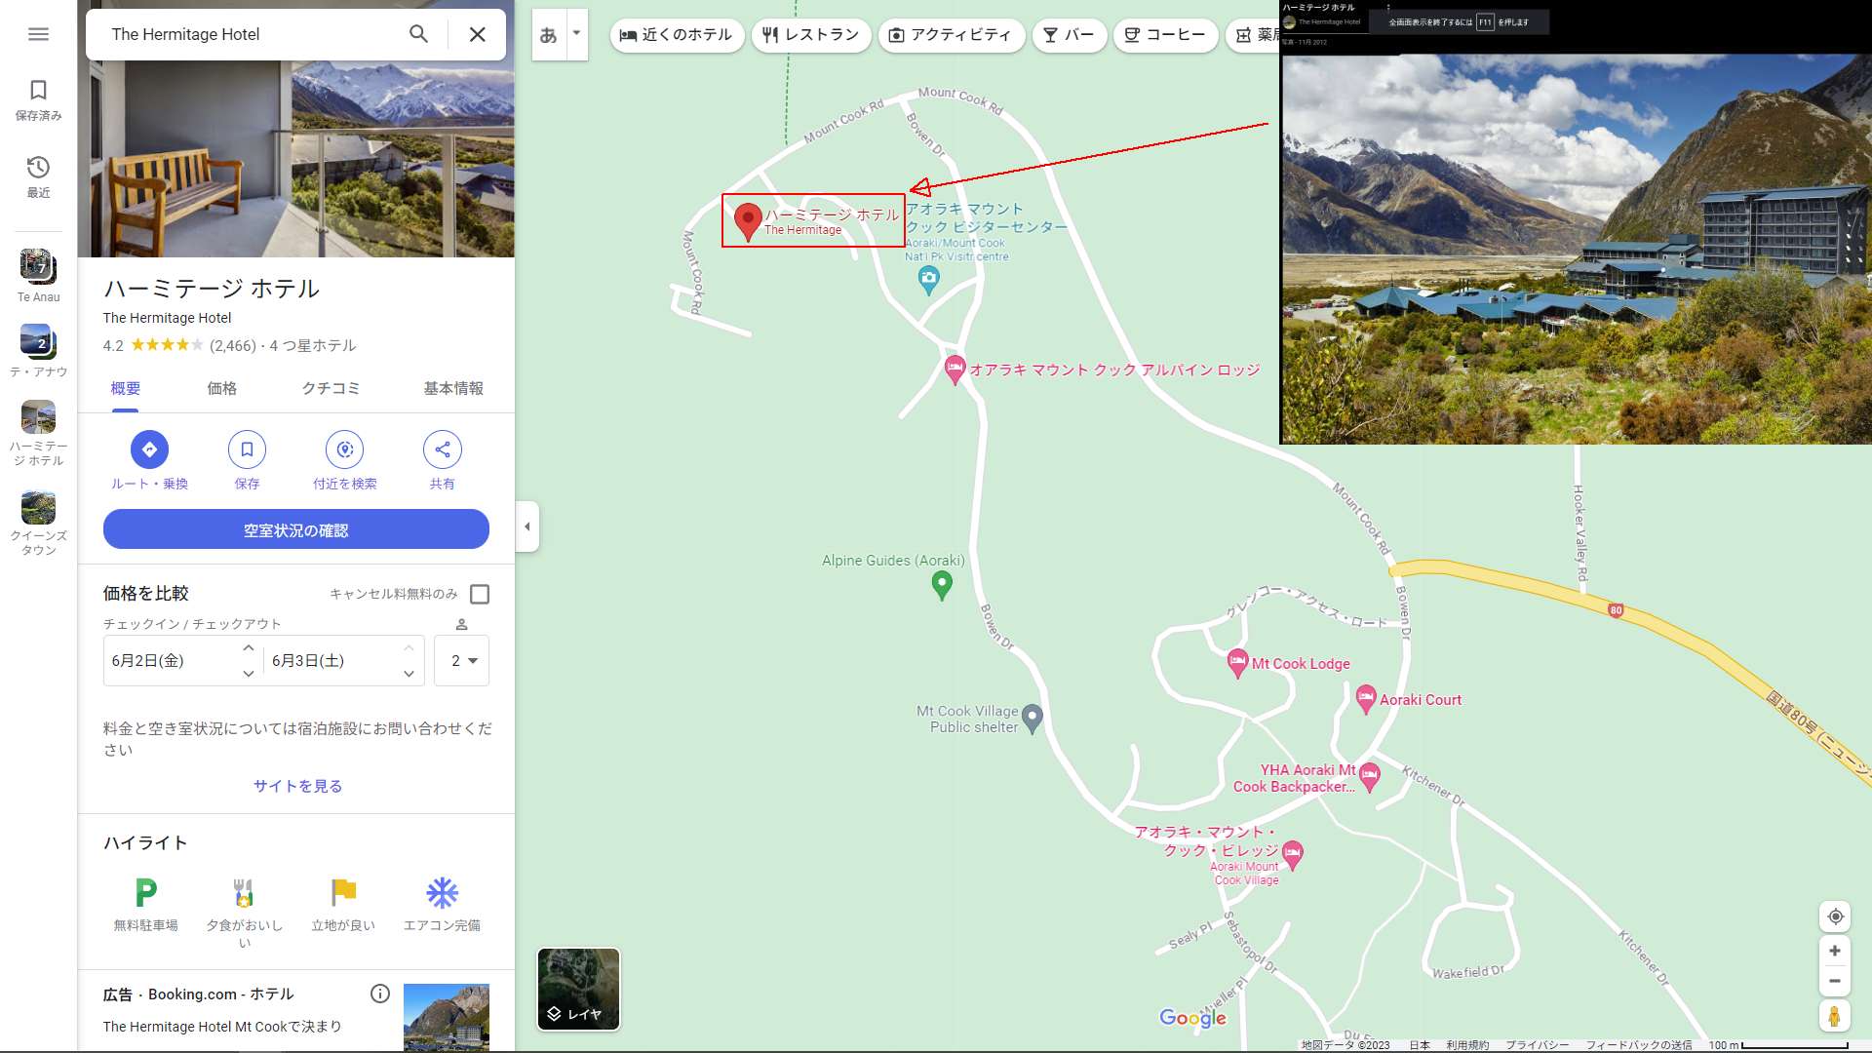This screenshot has height=1053, width=1872.
Task: Decrease check-out date with down chevron
Action: click(409, 674)
